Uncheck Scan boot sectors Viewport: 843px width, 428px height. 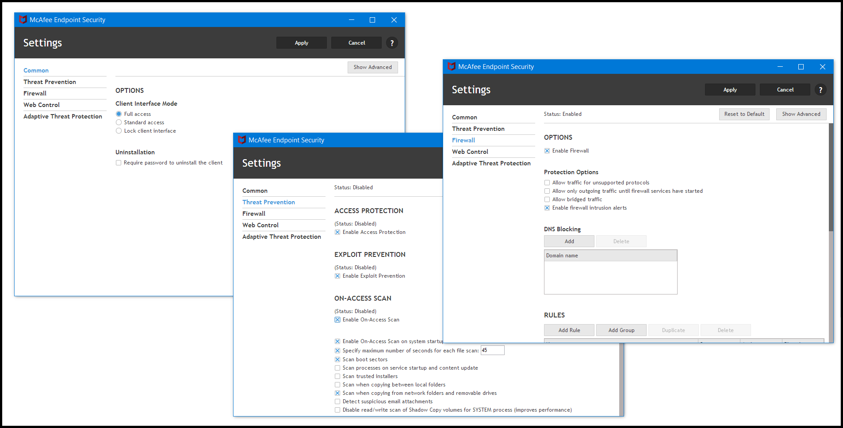click(337, 359)
